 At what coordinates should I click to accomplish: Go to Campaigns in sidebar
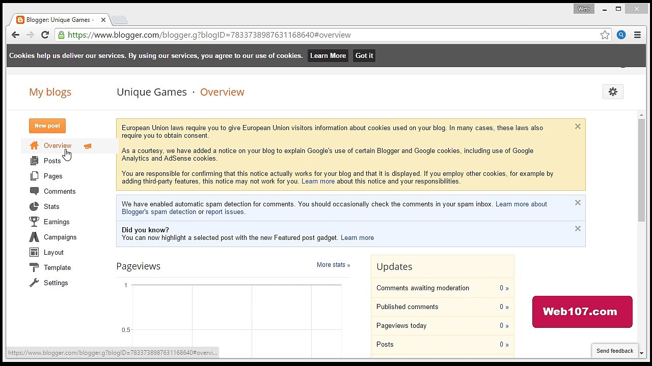point(60,237)
